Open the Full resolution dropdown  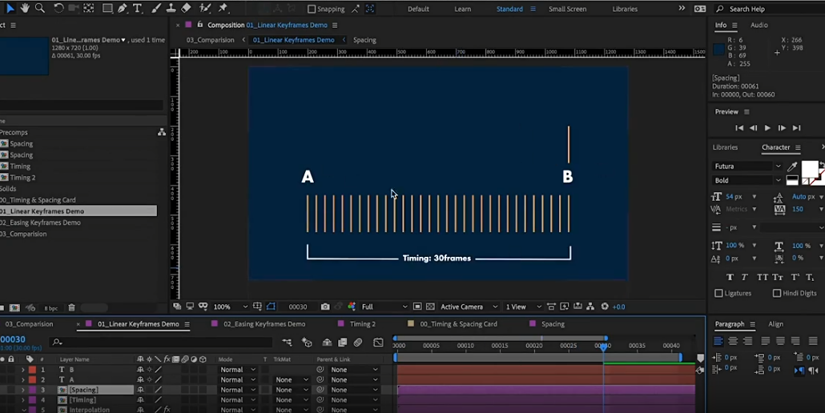click(x=384, y=307)
